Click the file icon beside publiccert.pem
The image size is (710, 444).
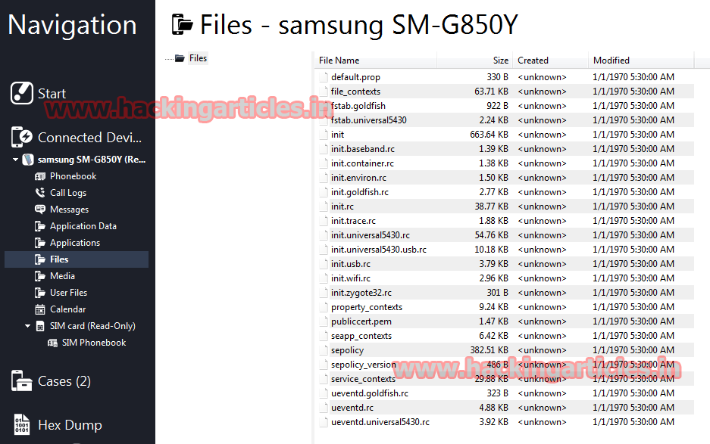324,321
